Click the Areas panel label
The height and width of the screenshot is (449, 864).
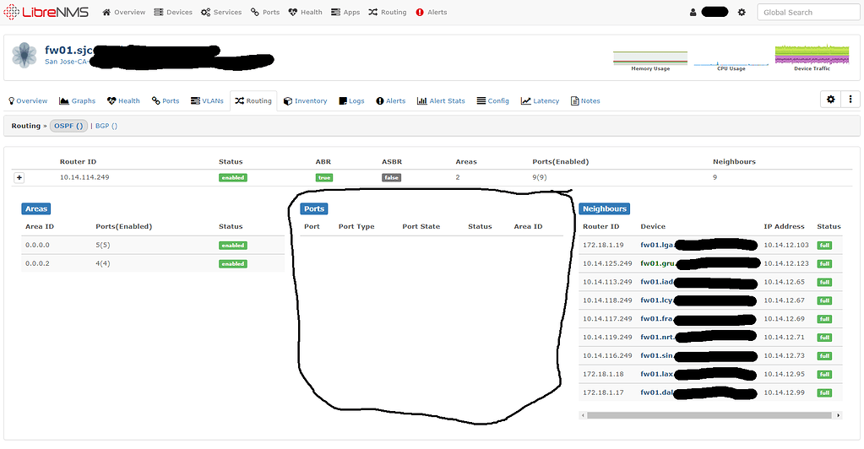click(x=36, y=208)
